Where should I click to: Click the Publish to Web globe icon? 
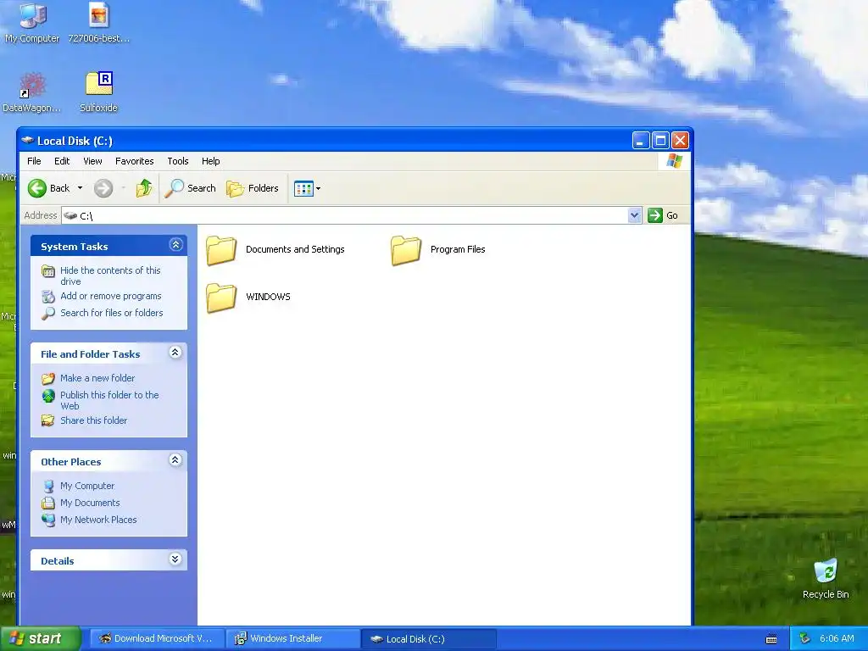point(48,396)
